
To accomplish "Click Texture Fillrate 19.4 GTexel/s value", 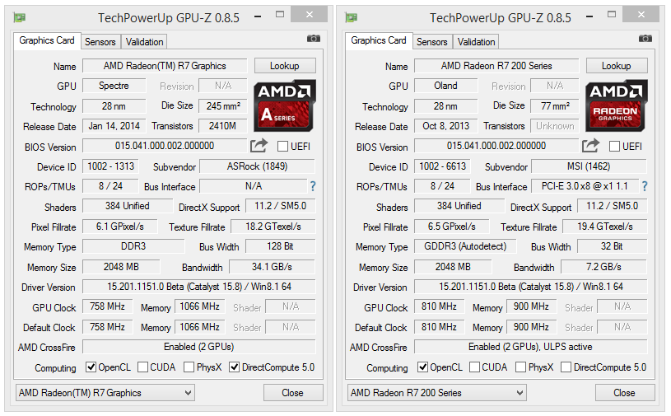I will tap(604, 227).
